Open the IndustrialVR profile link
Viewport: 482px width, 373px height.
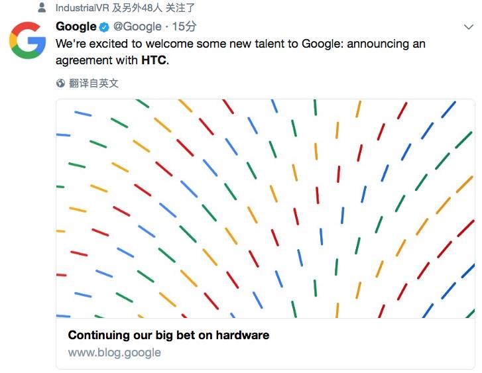[x=84, y=7]
